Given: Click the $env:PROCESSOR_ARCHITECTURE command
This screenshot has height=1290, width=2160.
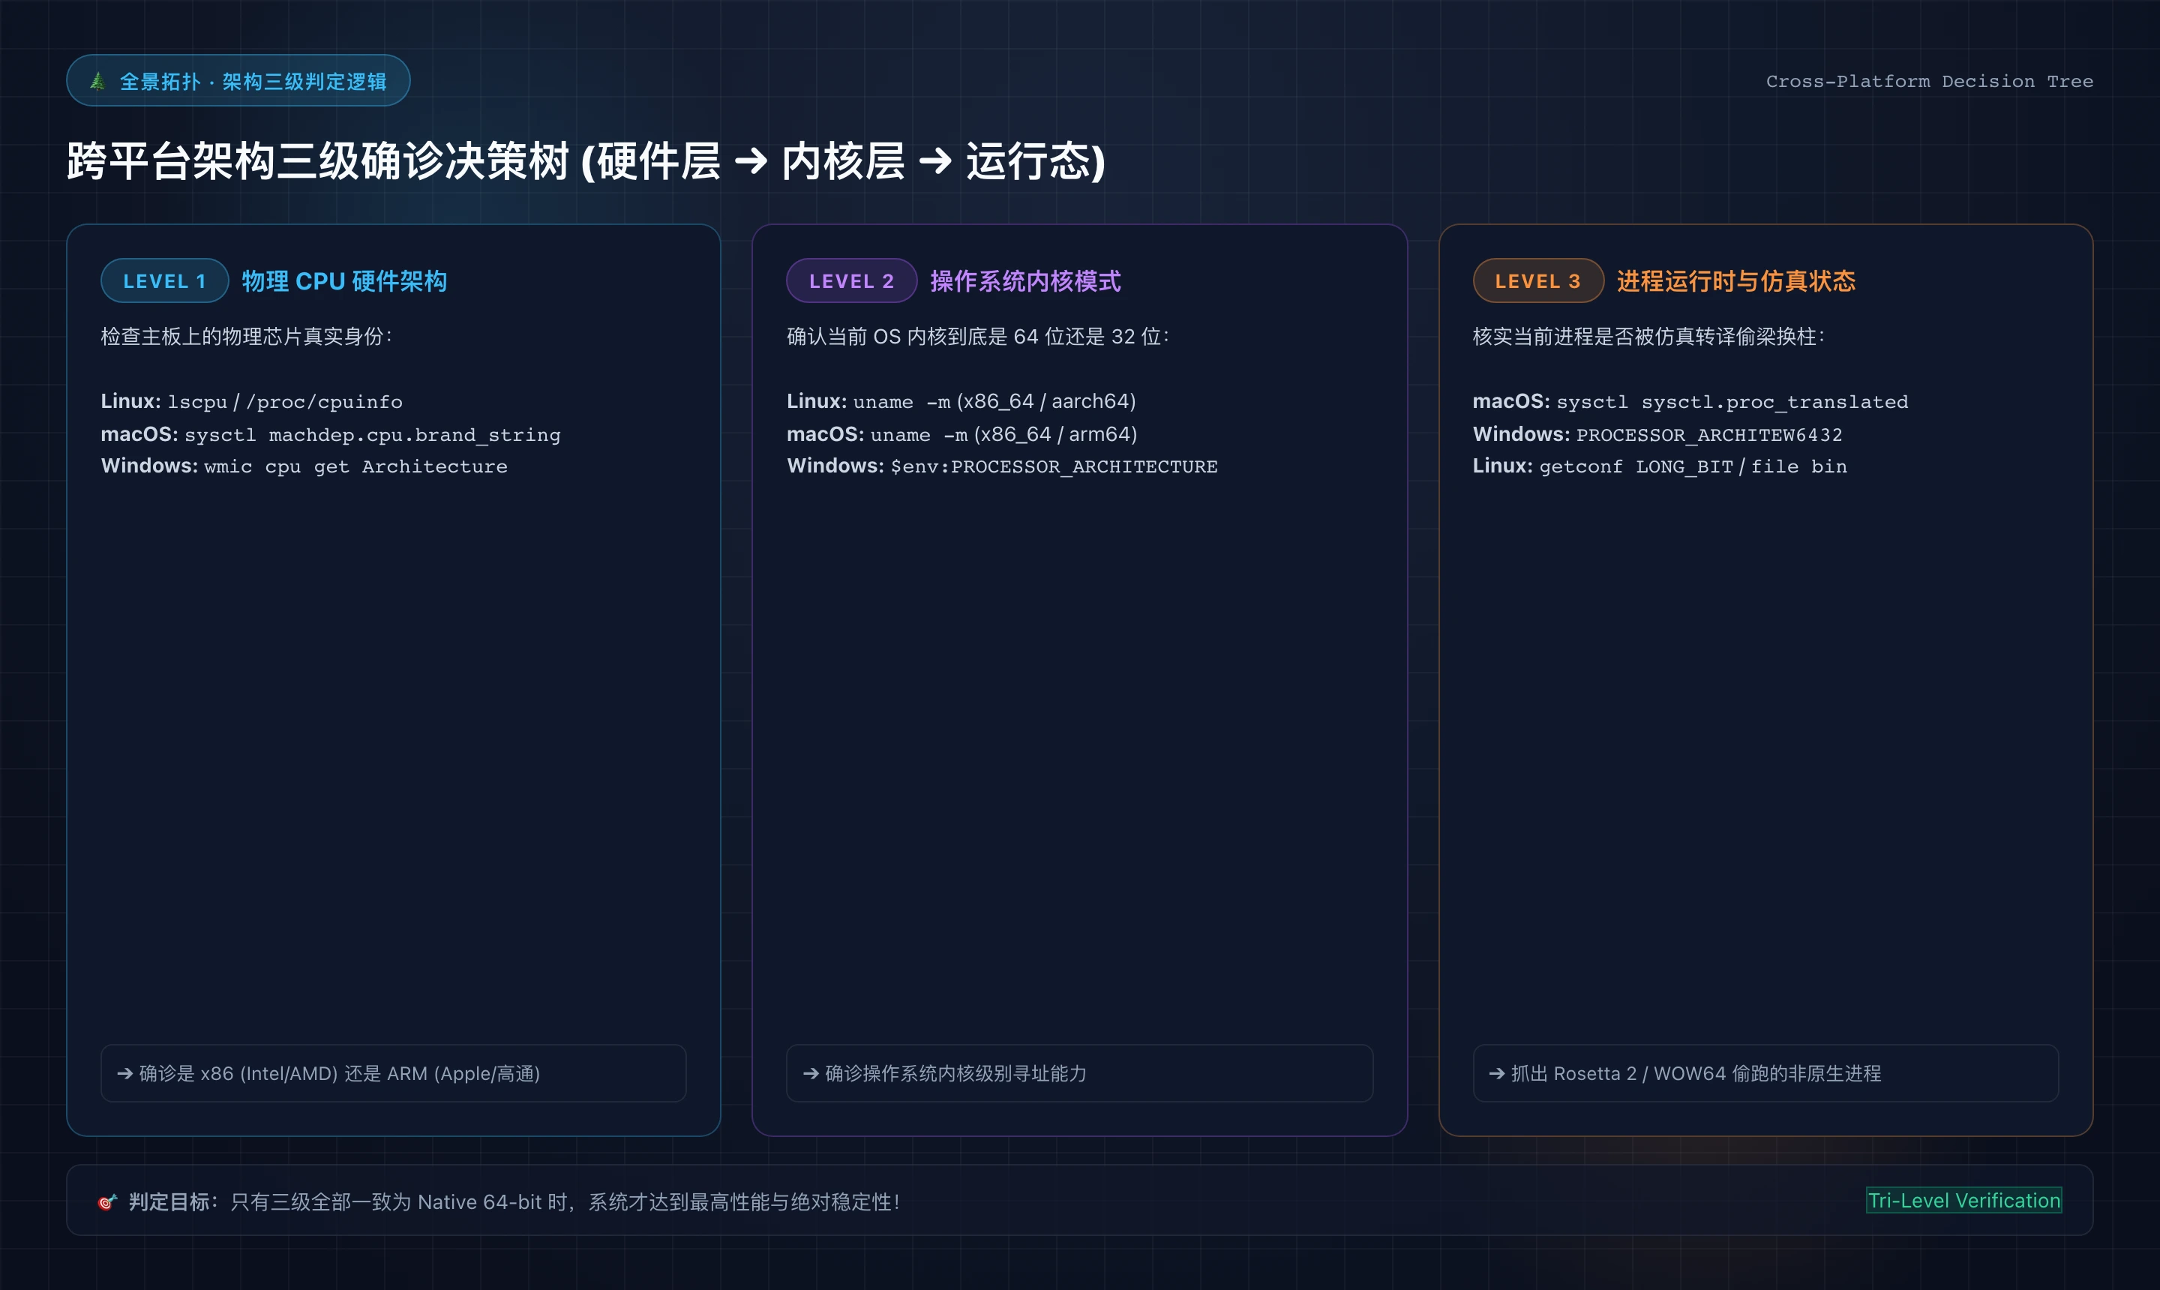Looking at the screenshot, I should (1054, 466).
